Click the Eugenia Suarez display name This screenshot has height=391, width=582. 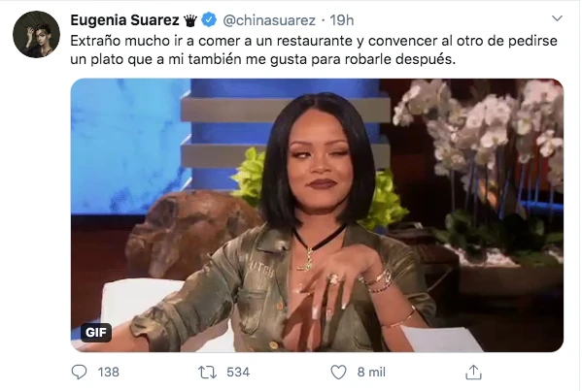tap(124, 20)
